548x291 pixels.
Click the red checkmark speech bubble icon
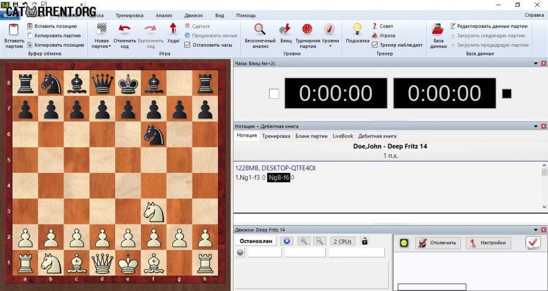(533, 242)
